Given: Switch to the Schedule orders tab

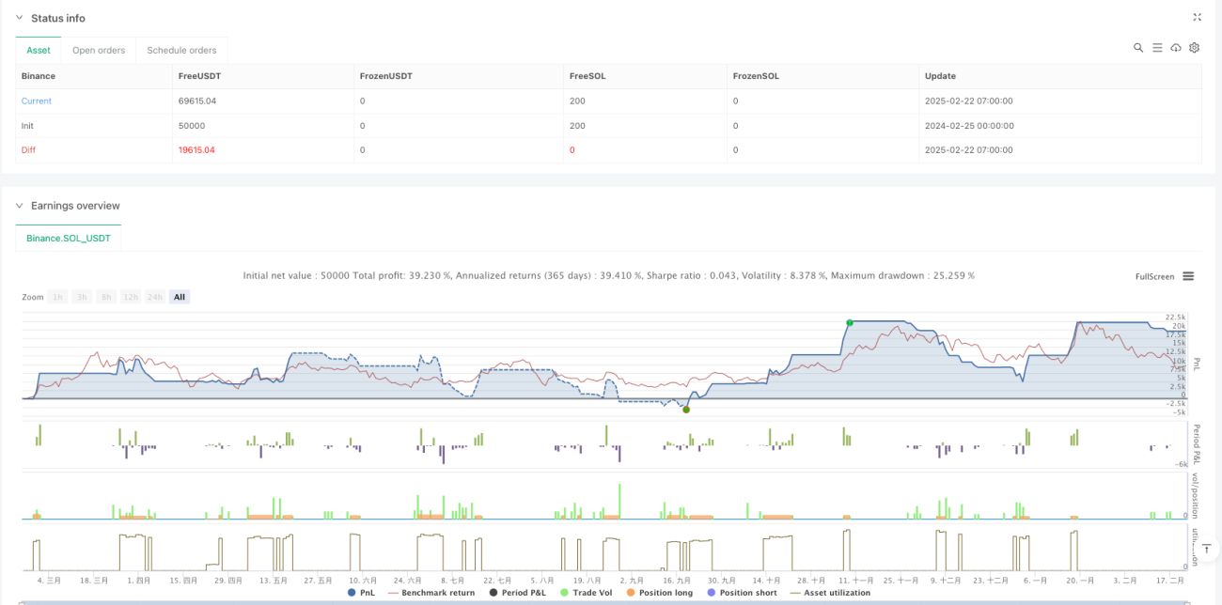Looking at the screenshot, I should point(181,50).
